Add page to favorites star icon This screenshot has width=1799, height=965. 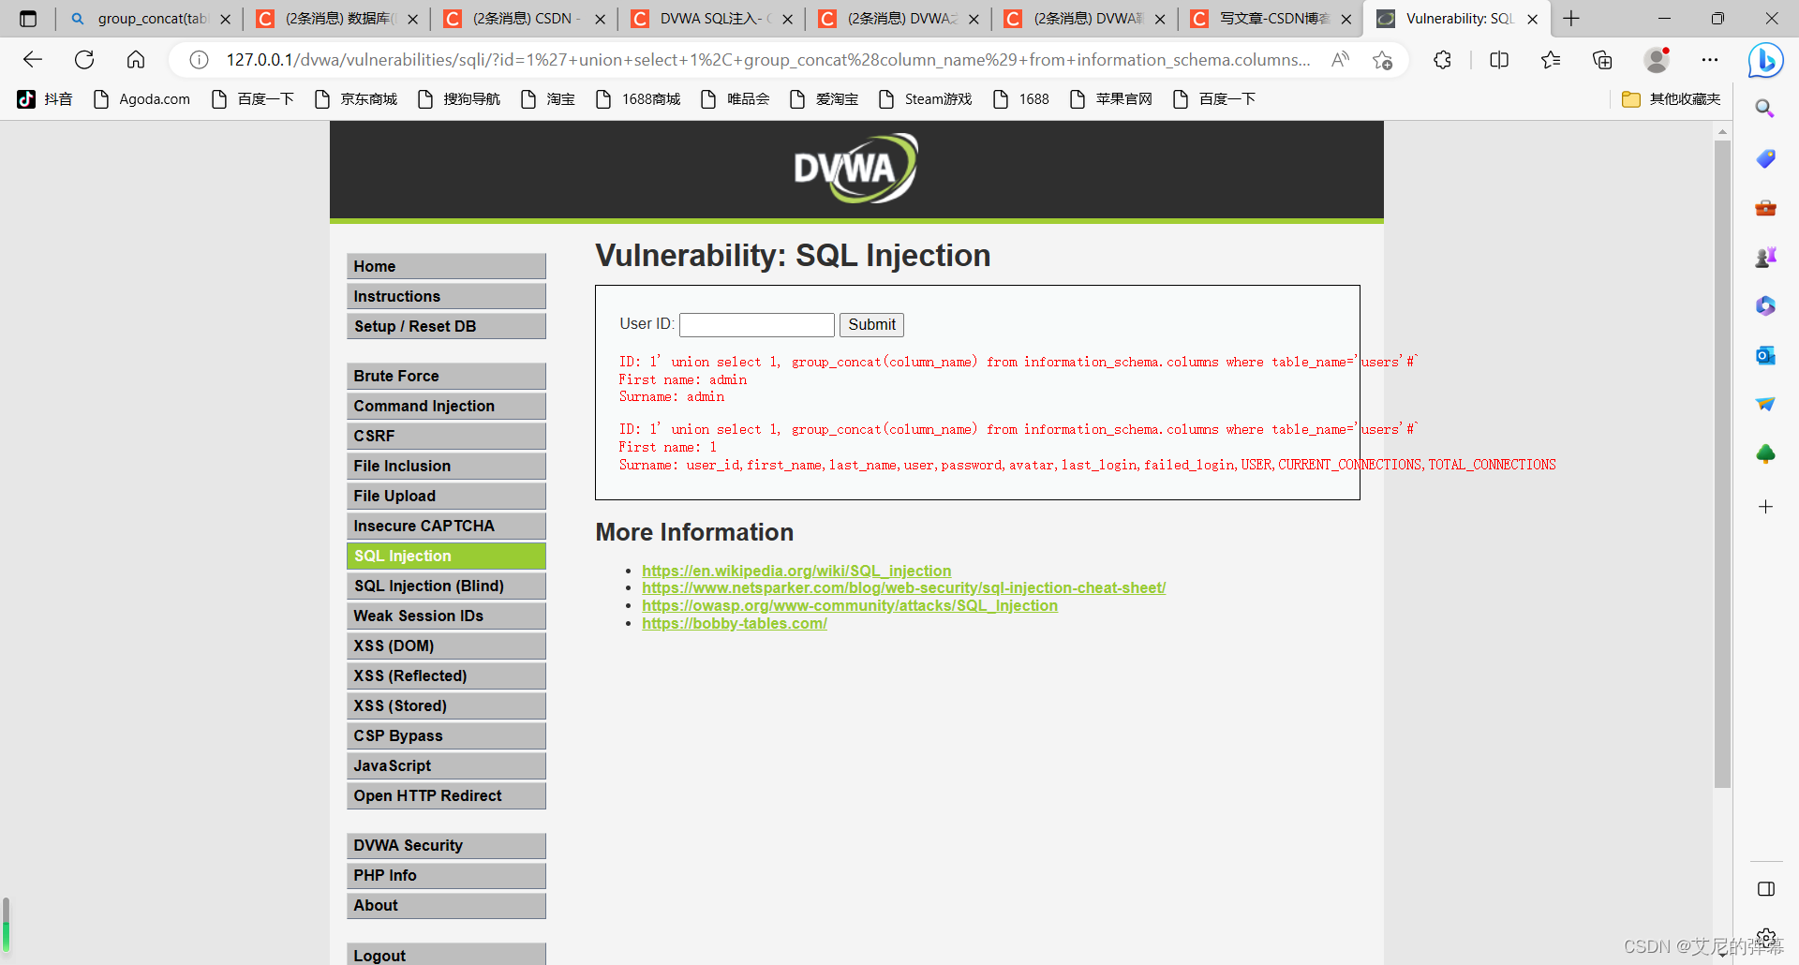[1382, 60]
